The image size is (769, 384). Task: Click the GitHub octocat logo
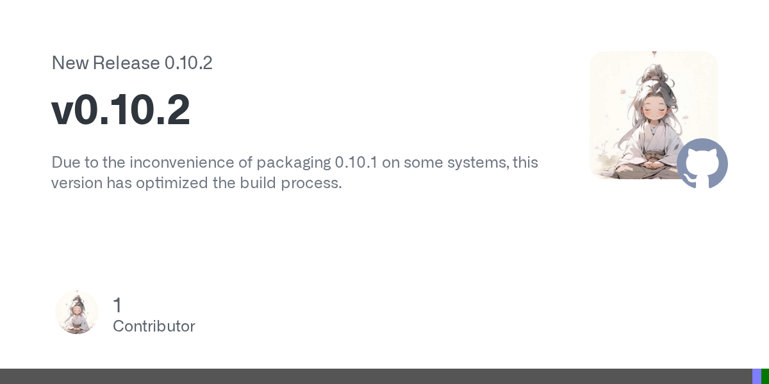click(702, 163)
